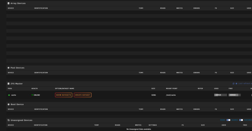Click the Pool Devices section title
The image size is (252, 131).
point(18,68)
